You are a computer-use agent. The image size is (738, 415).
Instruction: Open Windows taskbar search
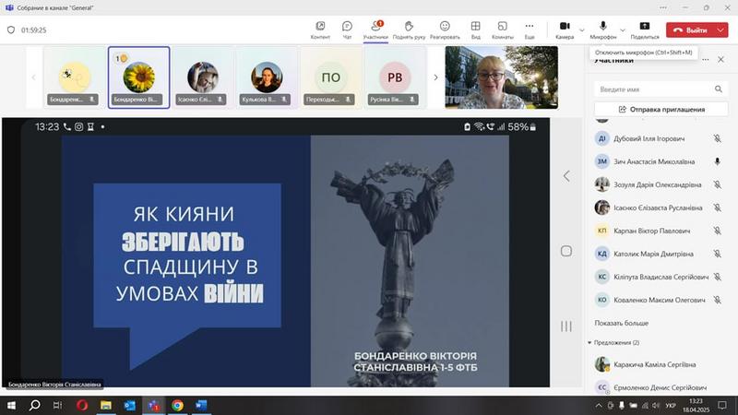[x=34, y=405]
